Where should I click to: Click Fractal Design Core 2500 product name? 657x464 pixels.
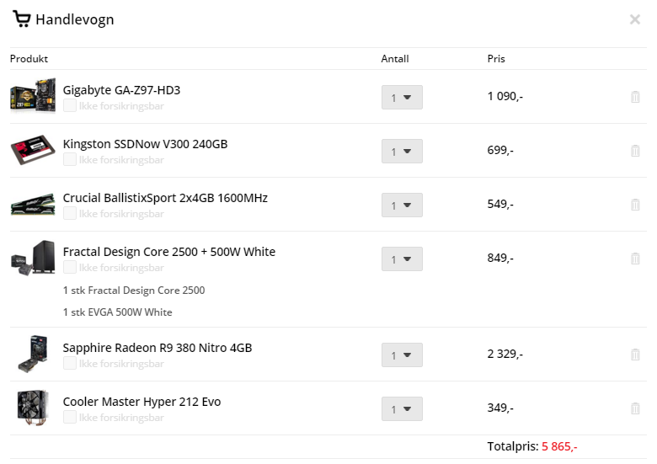168,252
